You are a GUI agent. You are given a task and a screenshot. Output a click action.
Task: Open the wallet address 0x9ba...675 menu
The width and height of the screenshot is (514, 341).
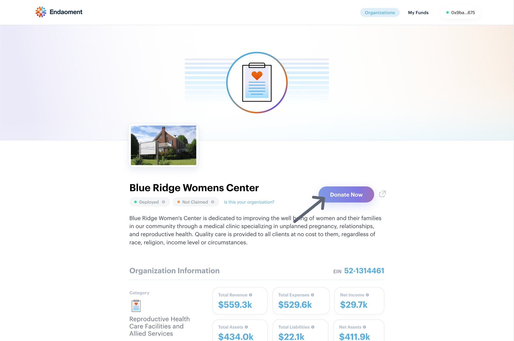pos(461,13)
